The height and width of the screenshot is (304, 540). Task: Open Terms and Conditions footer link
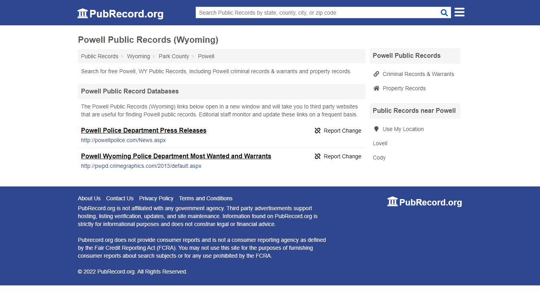[x=206, y=198]
